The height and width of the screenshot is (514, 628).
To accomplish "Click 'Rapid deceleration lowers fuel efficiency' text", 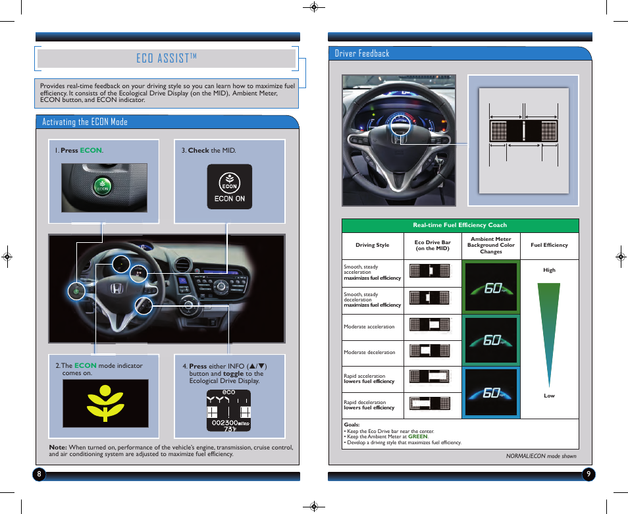I will point(369,405).
